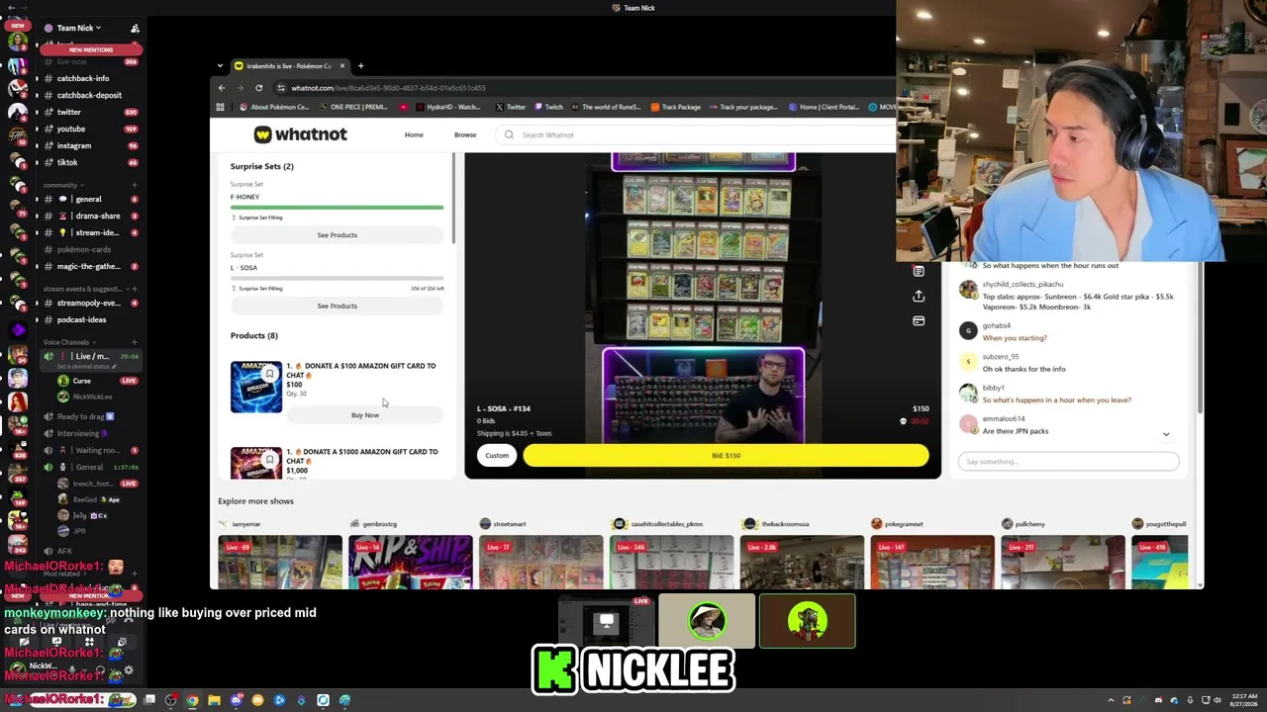Jump to latest chat with down chevron
This screenshot has width=1267, height=712.
point(1166,434)
